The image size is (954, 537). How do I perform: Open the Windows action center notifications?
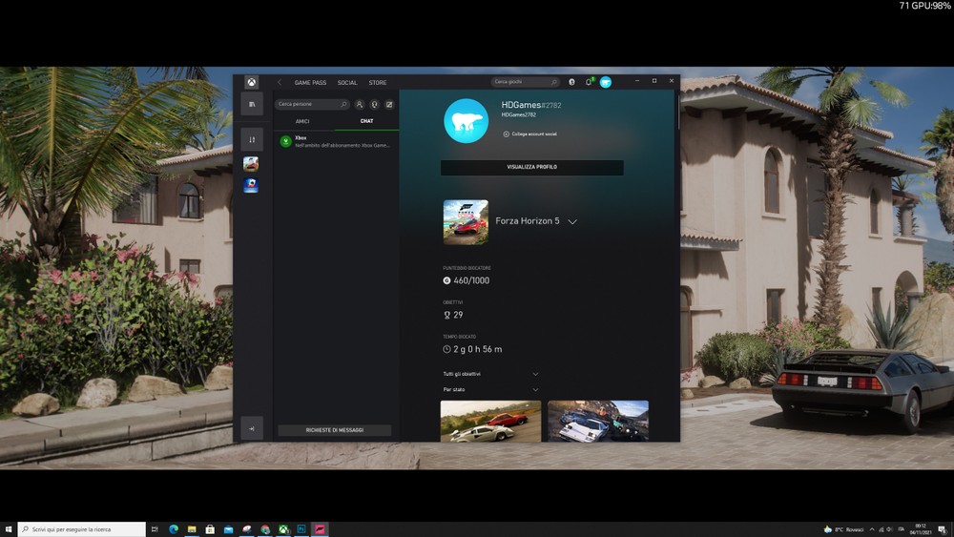click(942, 529)
